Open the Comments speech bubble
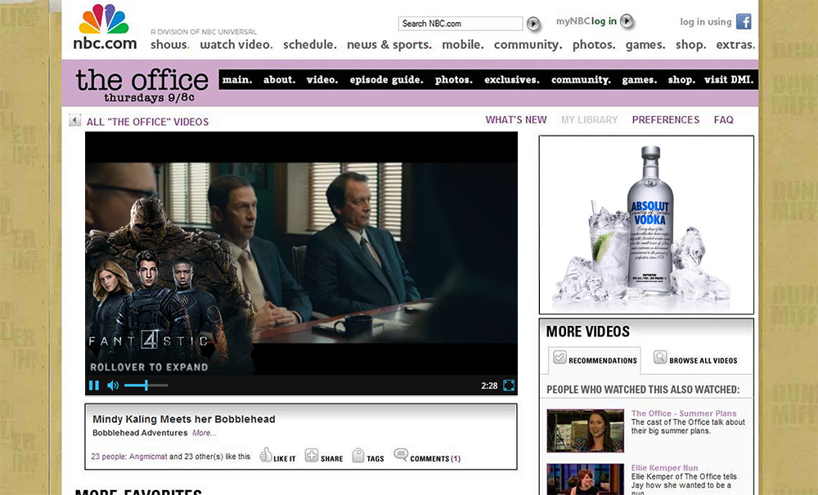 [401, 454]
